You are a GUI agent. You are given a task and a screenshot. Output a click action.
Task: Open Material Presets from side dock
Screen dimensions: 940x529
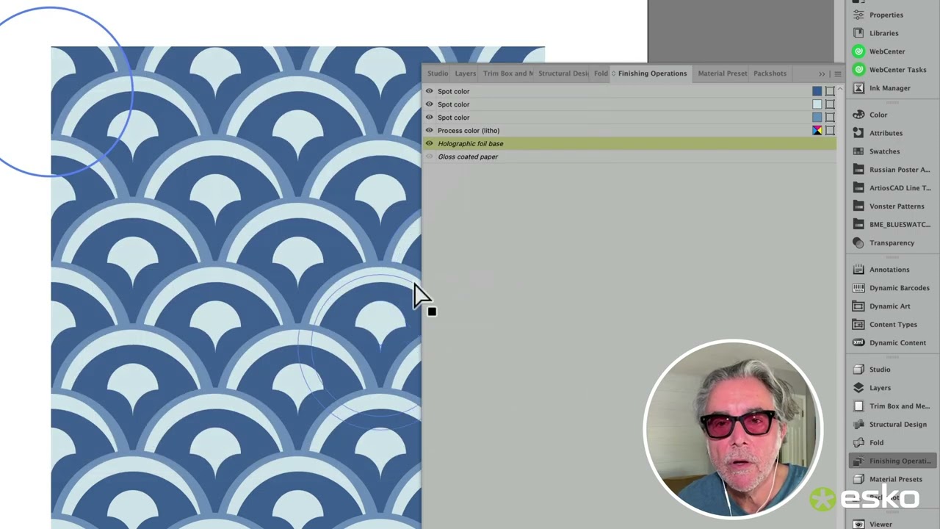[x=888, y=480]
